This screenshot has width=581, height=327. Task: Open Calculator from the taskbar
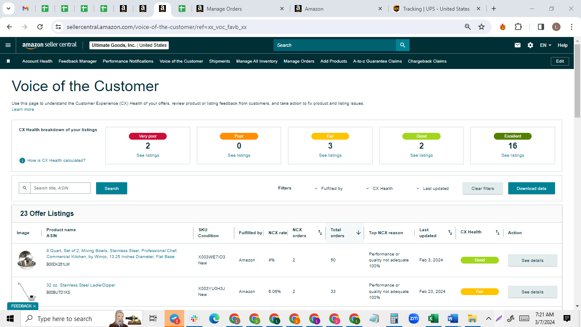394,318
